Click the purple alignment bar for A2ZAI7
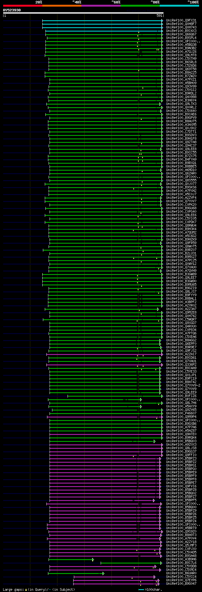202x592 pixels. click(104, 354)
